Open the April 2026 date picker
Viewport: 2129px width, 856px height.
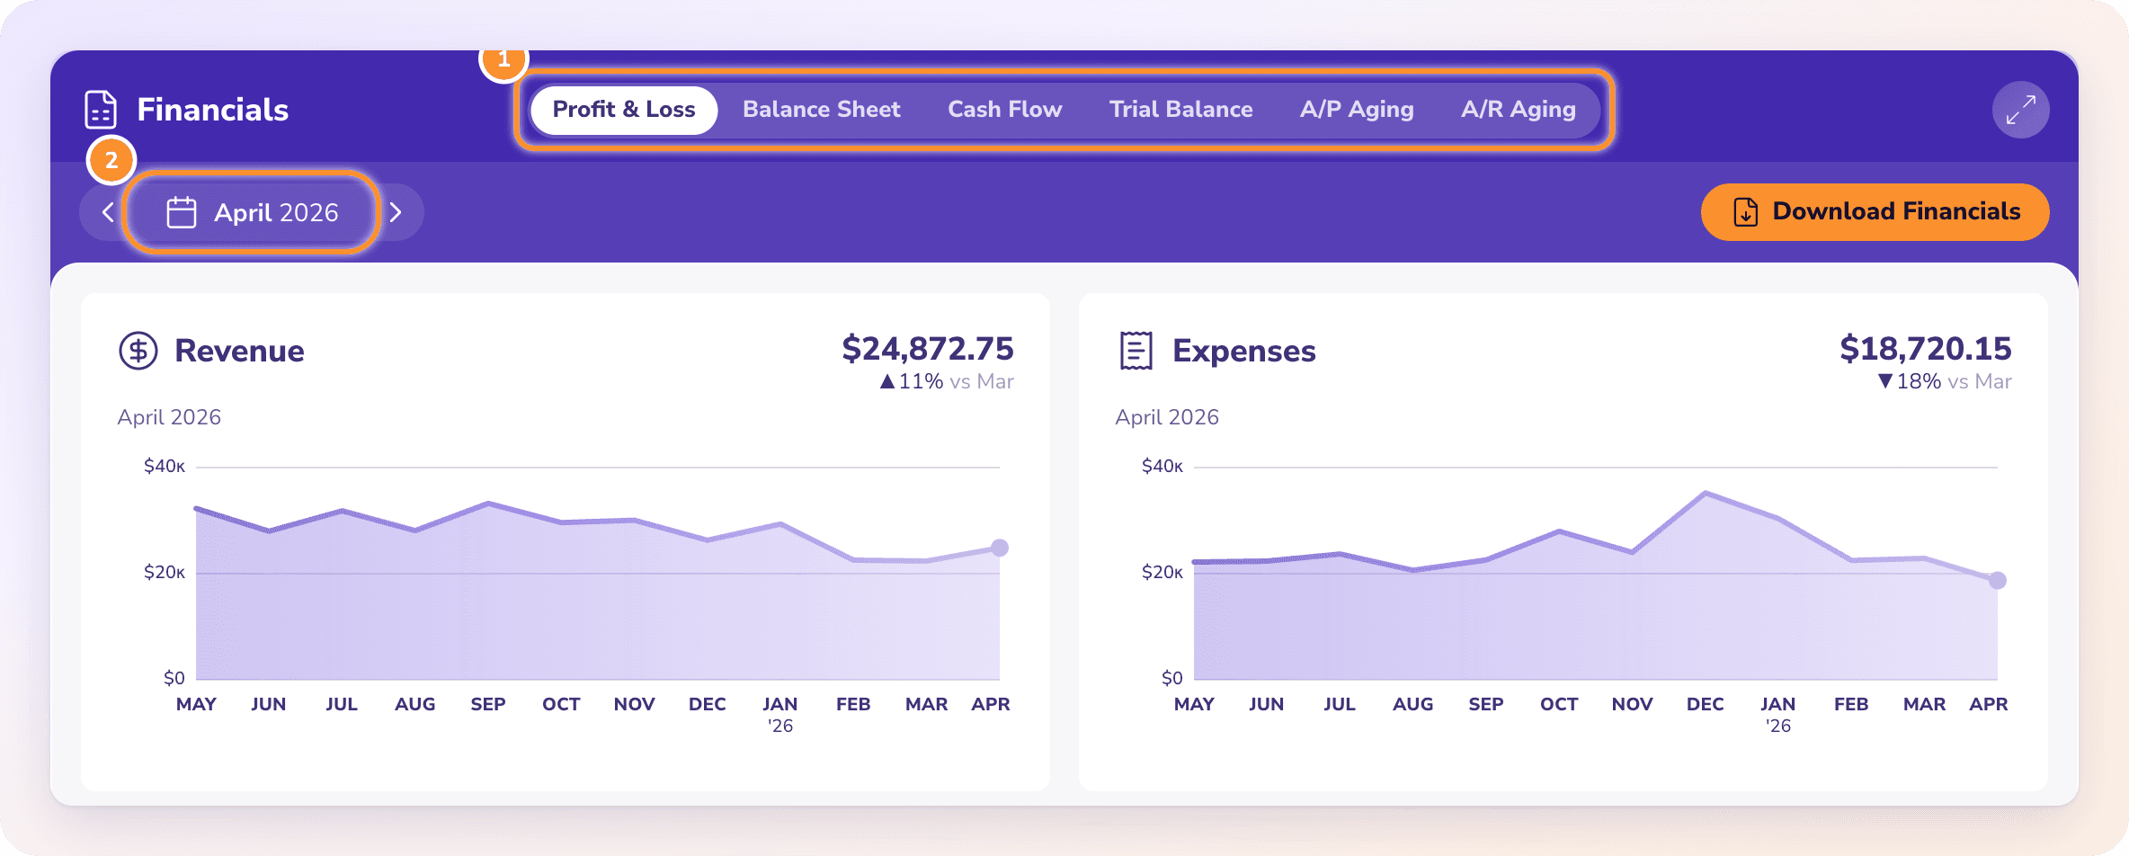click(x=251, y=212)
